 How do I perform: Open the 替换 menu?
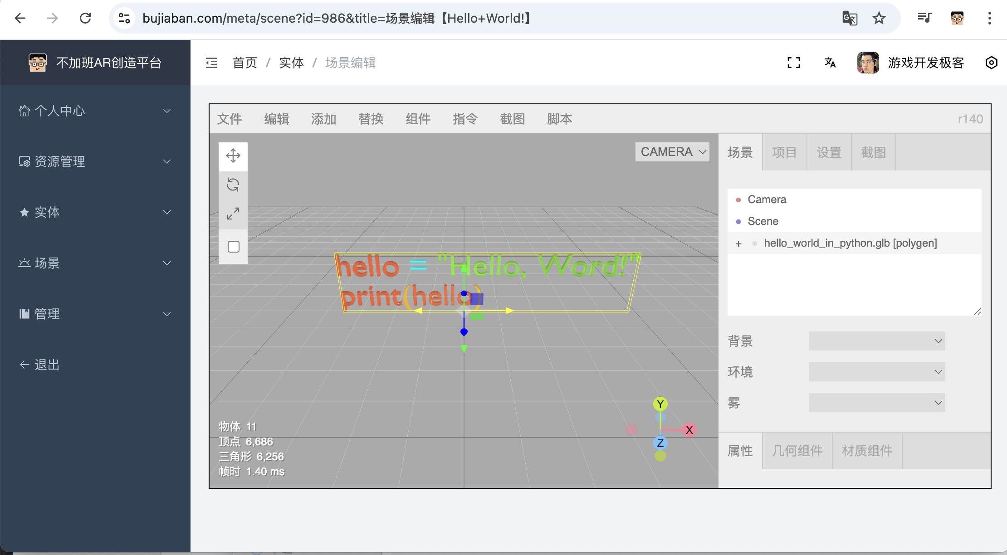371,119
